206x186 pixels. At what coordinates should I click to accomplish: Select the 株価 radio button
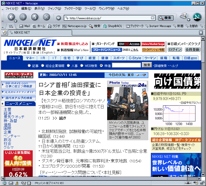101,65
